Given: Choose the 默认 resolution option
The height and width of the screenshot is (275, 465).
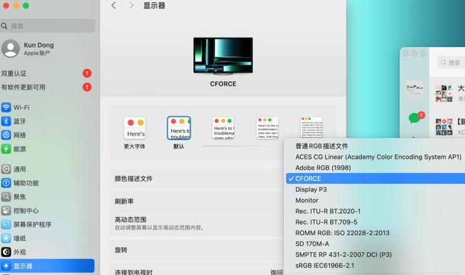Looking at the screenshot, I should (x=179, y=132).
